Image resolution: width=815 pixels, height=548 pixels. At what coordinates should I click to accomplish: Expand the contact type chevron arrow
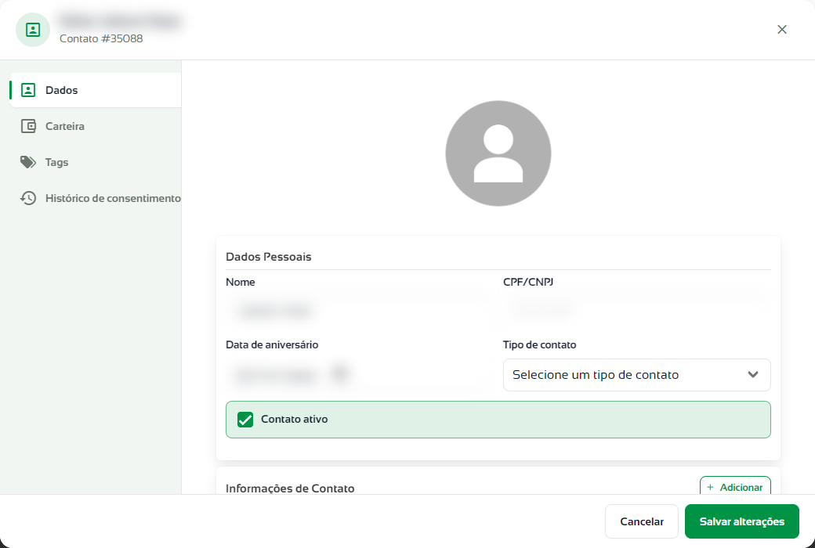(x=752, y=374)
